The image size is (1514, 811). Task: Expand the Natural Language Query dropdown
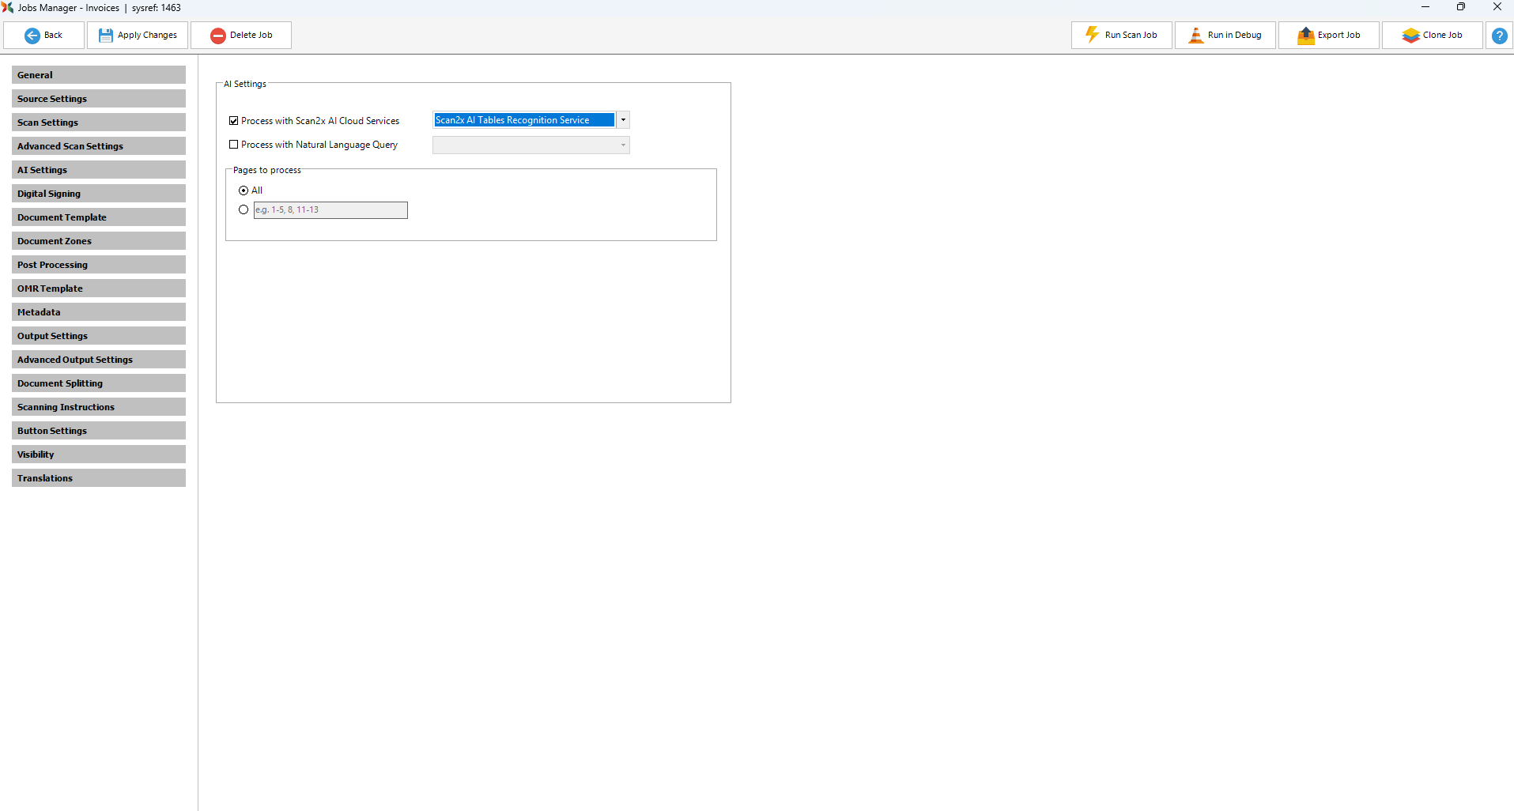coord(623,145)
